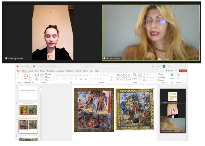Open the font size combo box
Viewport: 205px width, 146px height.
[77, 75]
